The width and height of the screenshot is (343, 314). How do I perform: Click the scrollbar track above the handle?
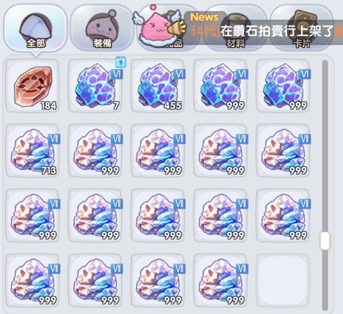coord(325,146)
